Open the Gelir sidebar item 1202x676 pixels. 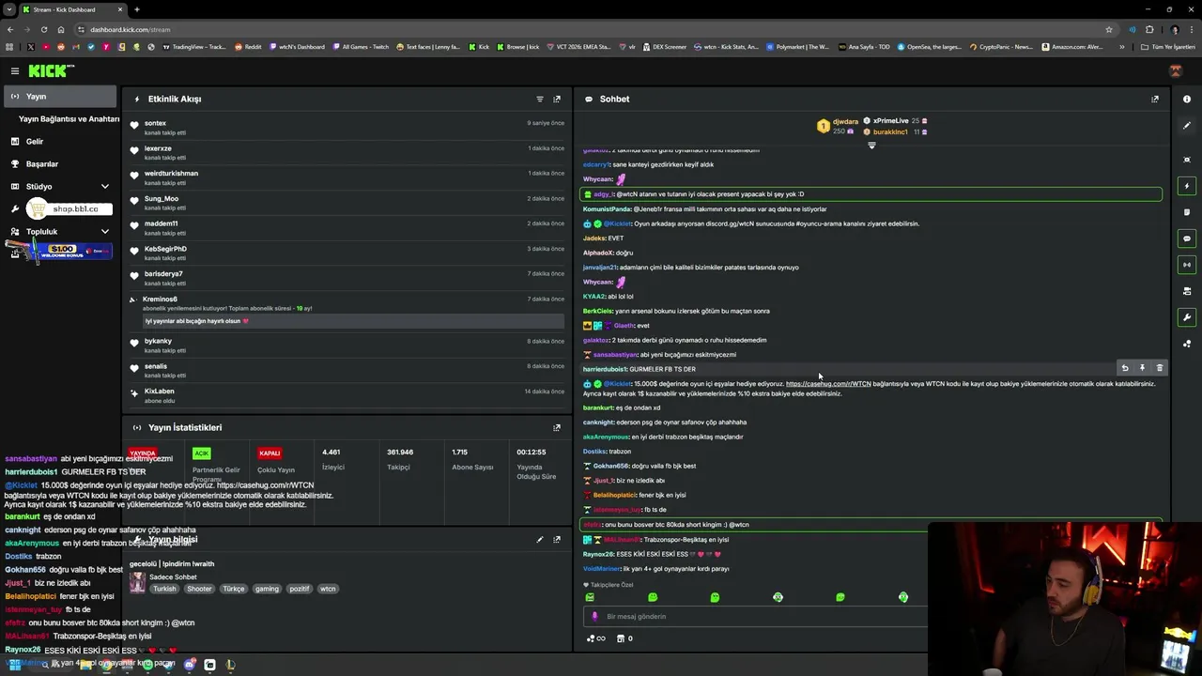tap(34, 142)
